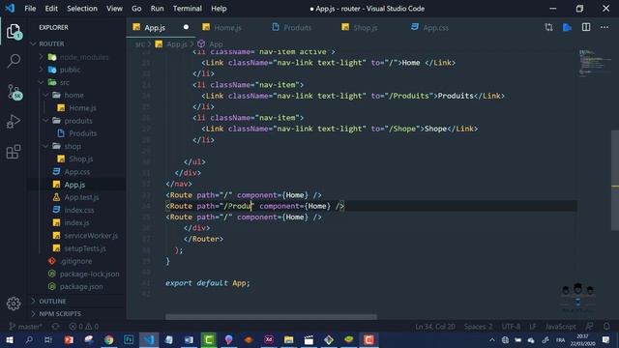Expand the OUTLINE section
Screen dimensions: 619x348
click(77, 301)
